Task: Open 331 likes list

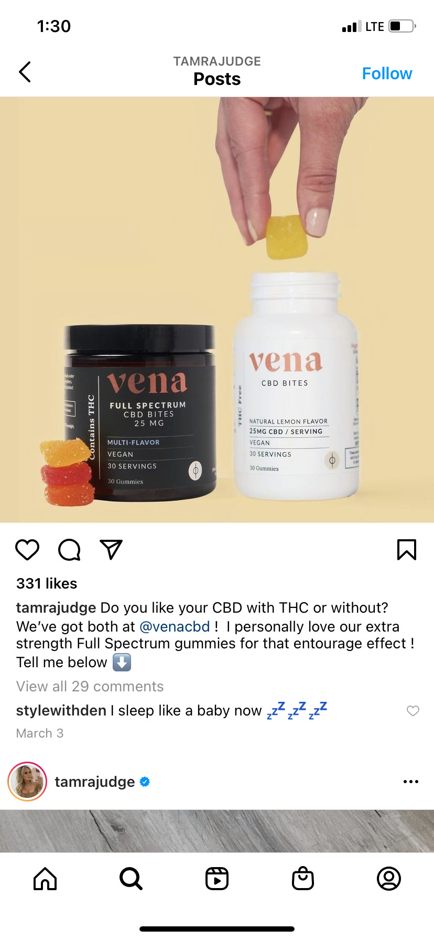Action: coord(47,583)
